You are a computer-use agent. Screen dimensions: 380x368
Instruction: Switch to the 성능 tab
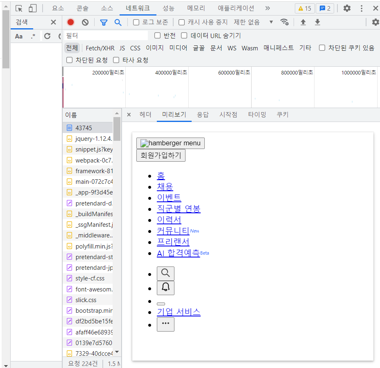(x=168, y=9)
